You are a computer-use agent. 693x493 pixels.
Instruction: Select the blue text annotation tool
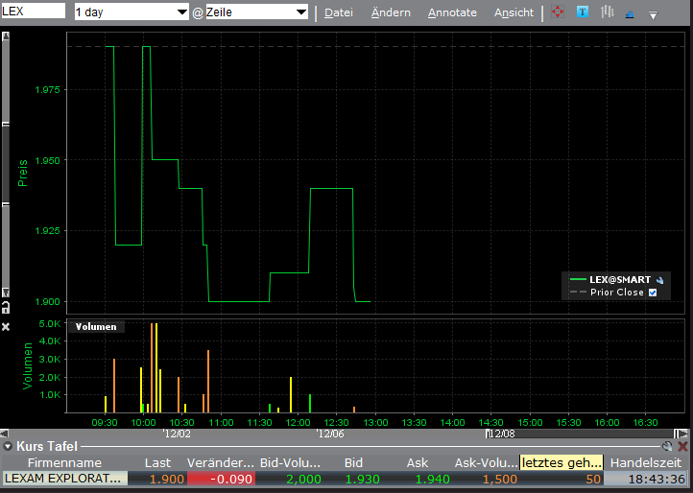click(x=583, y=12)
